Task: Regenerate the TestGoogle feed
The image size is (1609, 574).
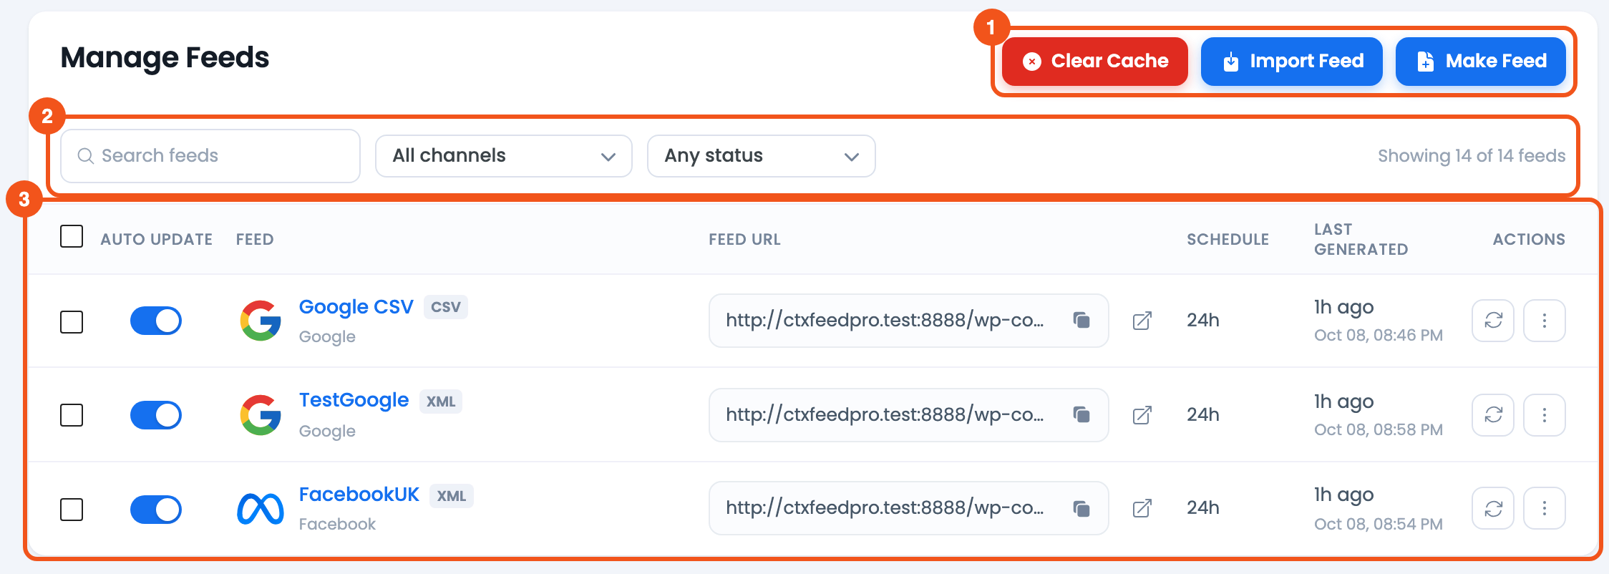Action: (x=1493, y=415)
